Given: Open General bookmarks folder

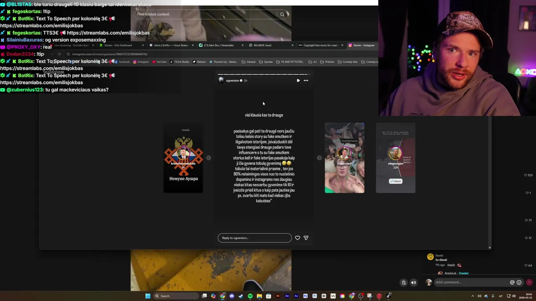Looking at the screenshot, I should (249, 62).
